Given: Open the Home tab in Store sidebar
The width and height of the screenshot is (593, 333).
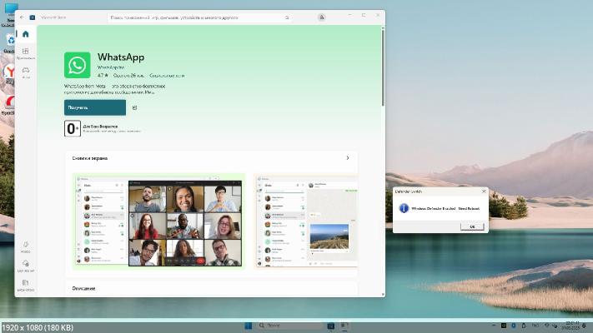Looking at the screenshot, I should [25, 35].
